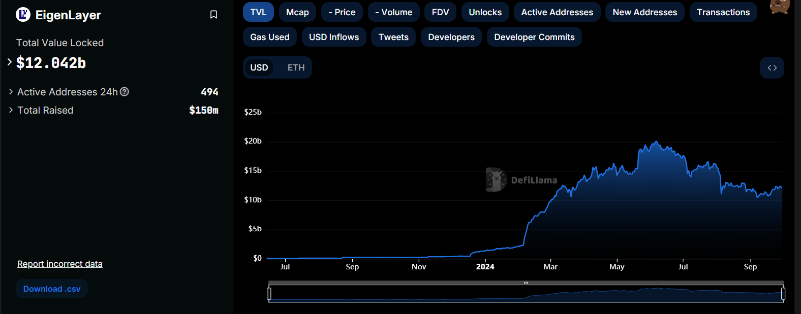Show Developers on the chart

[451, 37]
